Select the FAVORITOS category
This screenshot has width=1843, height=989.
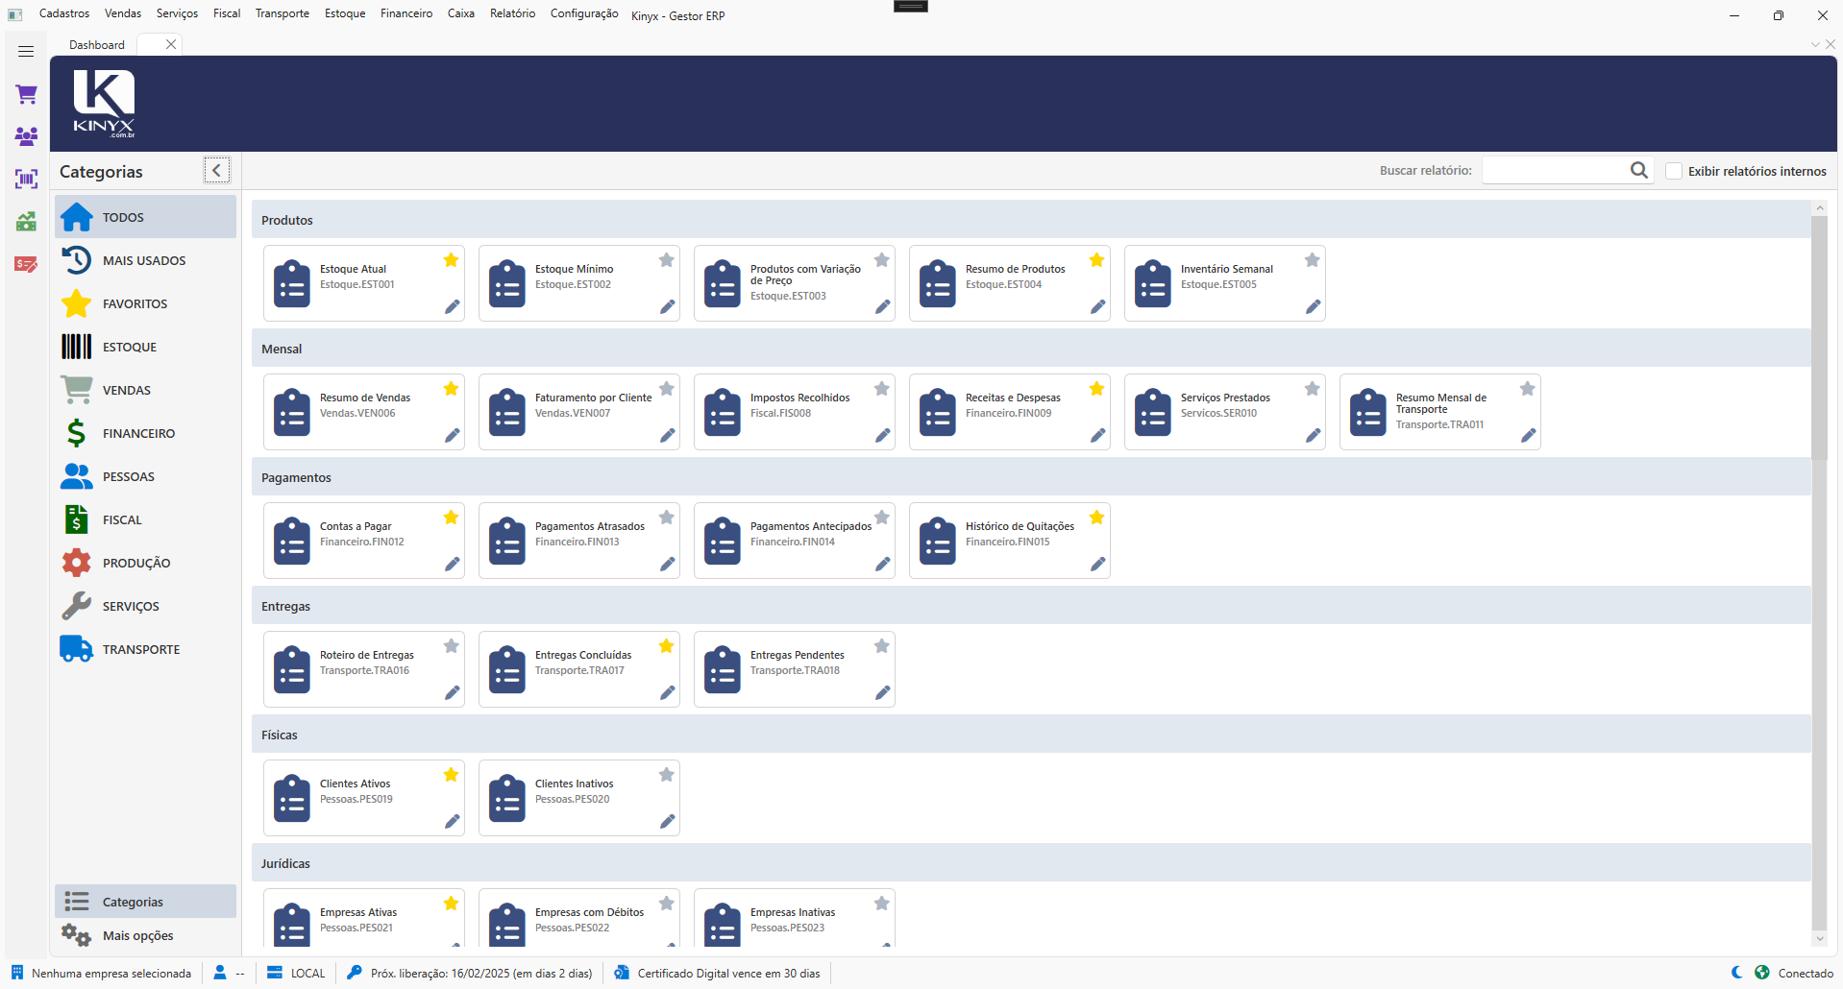coord(135,304)
